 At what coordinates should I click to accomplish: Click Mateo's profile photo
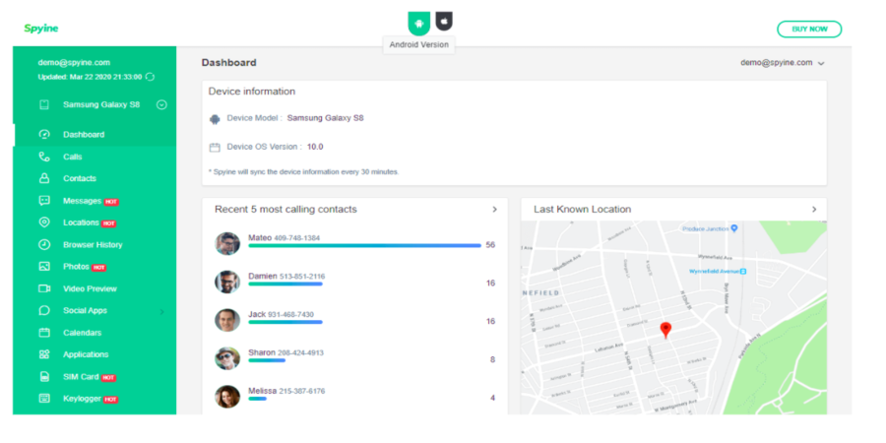tap(227, 243)
